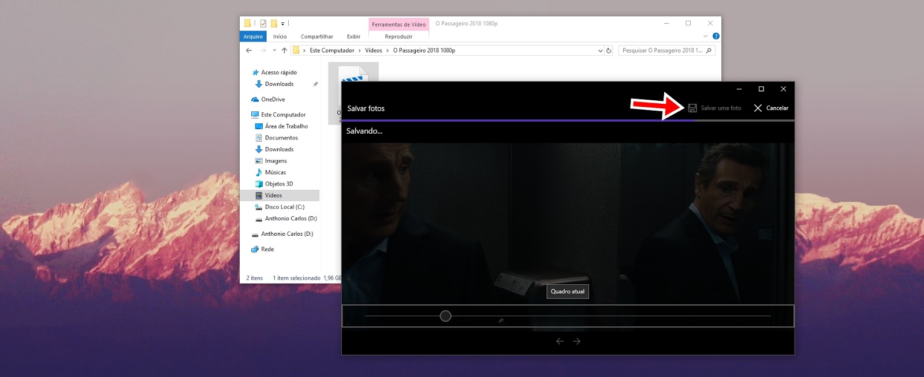The height and width of the screenshot is (377, 924).
Task: Click quick access new folder icon
Action: click(274, 24)
